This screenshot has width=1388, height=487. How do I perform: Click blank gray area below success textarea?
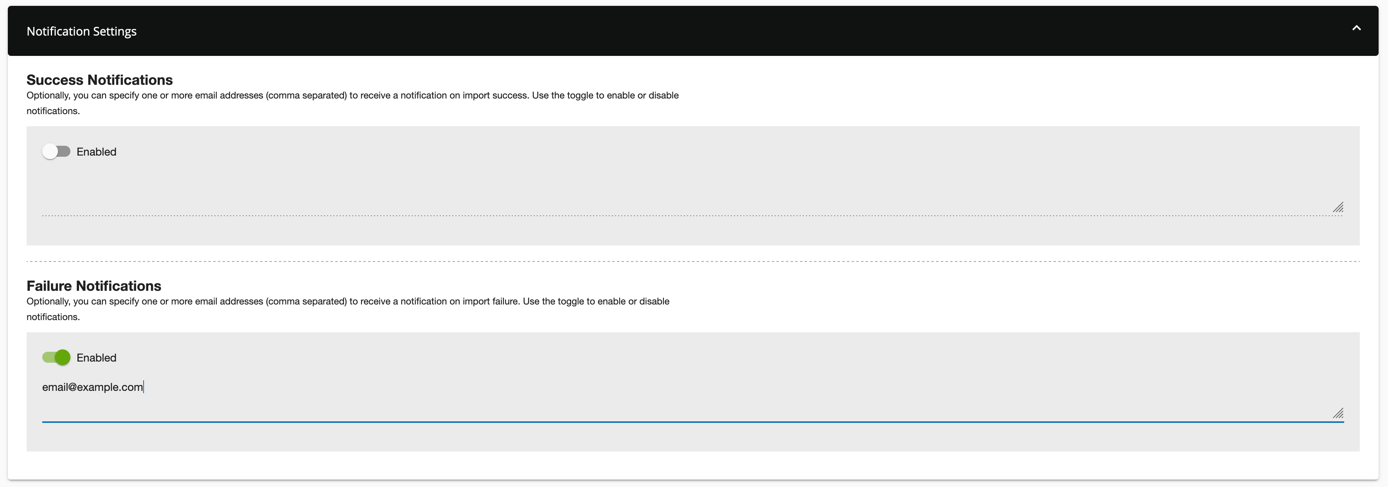pos(693,231)
